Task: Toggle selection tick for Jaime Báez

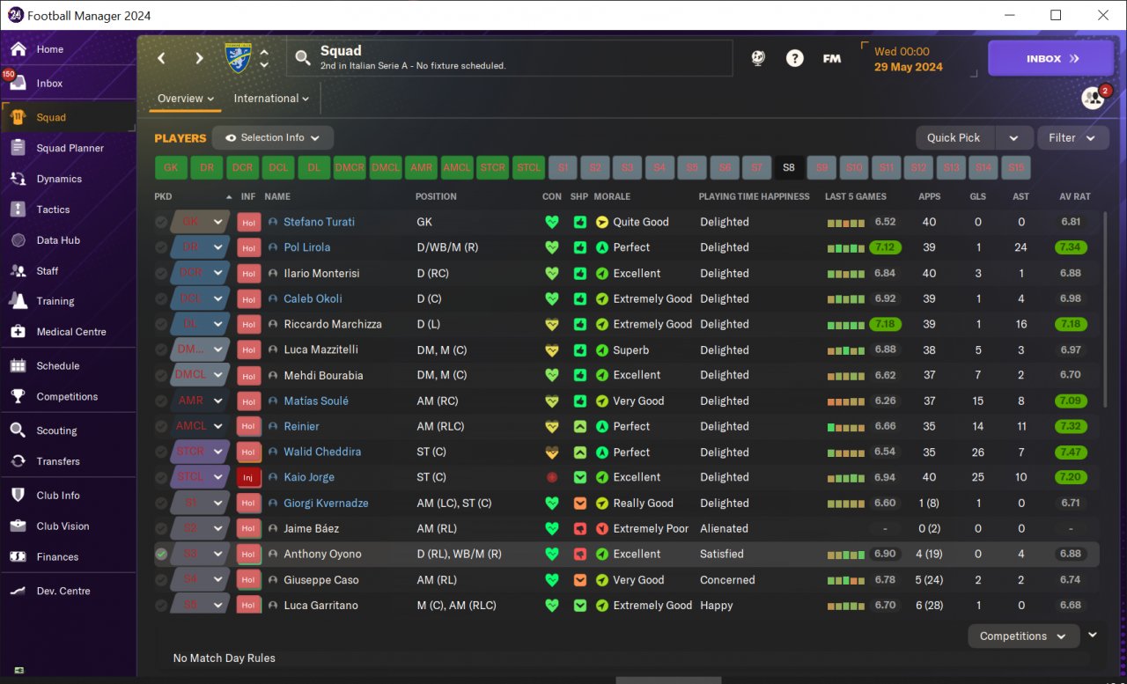Action: pyautogui.click(x=161, y=529)
